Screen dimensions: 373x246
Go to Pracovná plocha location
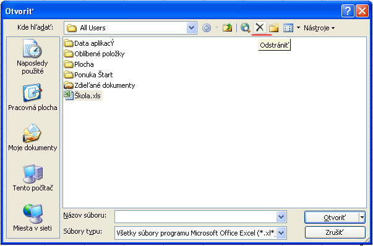(33, 97)
